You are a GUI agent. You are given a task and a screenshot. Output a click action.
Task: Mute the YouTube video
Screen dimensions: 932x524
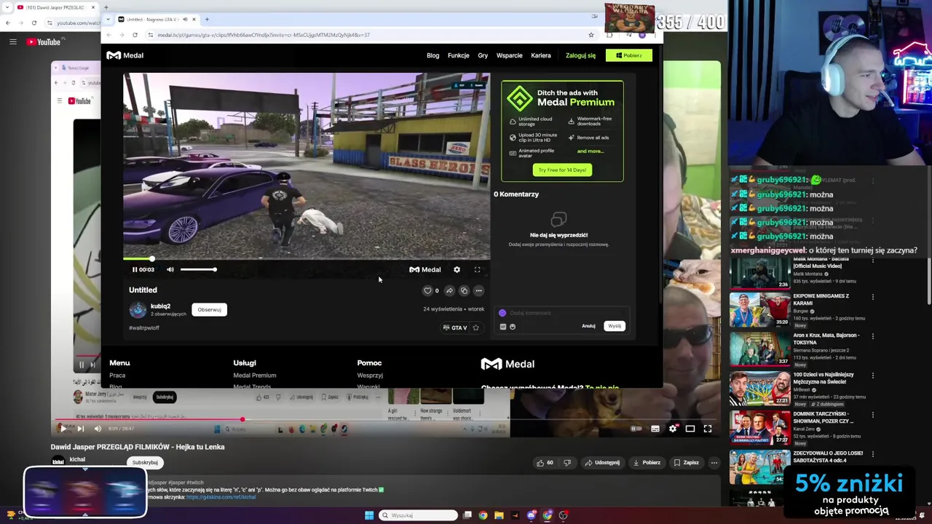pos(98,429)
